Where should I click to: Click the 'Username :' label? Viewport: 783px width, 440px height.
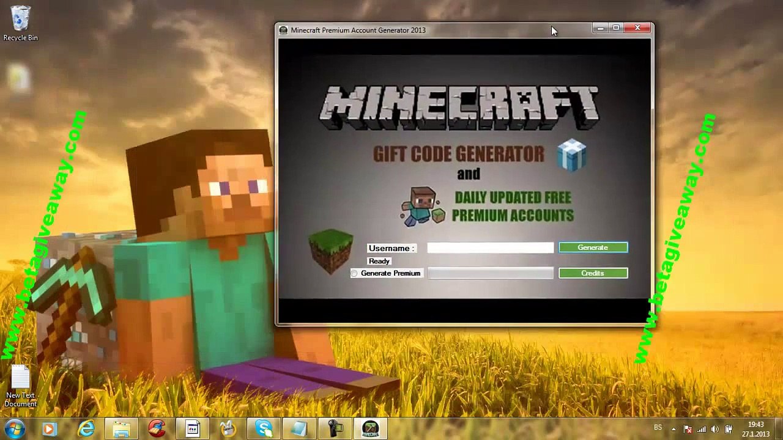[x=391, y=248]
